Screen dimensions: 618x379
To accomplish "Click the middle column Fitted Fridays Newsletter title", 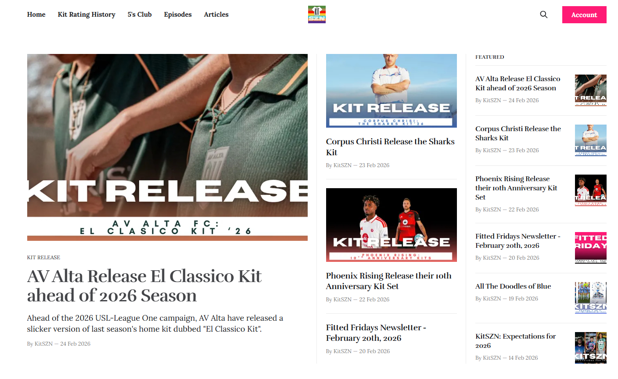I will coord(376,333).
